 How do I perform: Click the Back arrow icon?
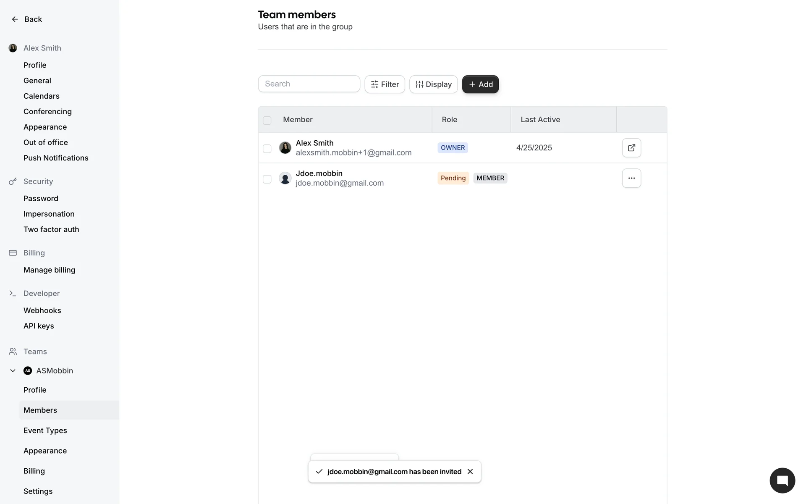point(15,19)
